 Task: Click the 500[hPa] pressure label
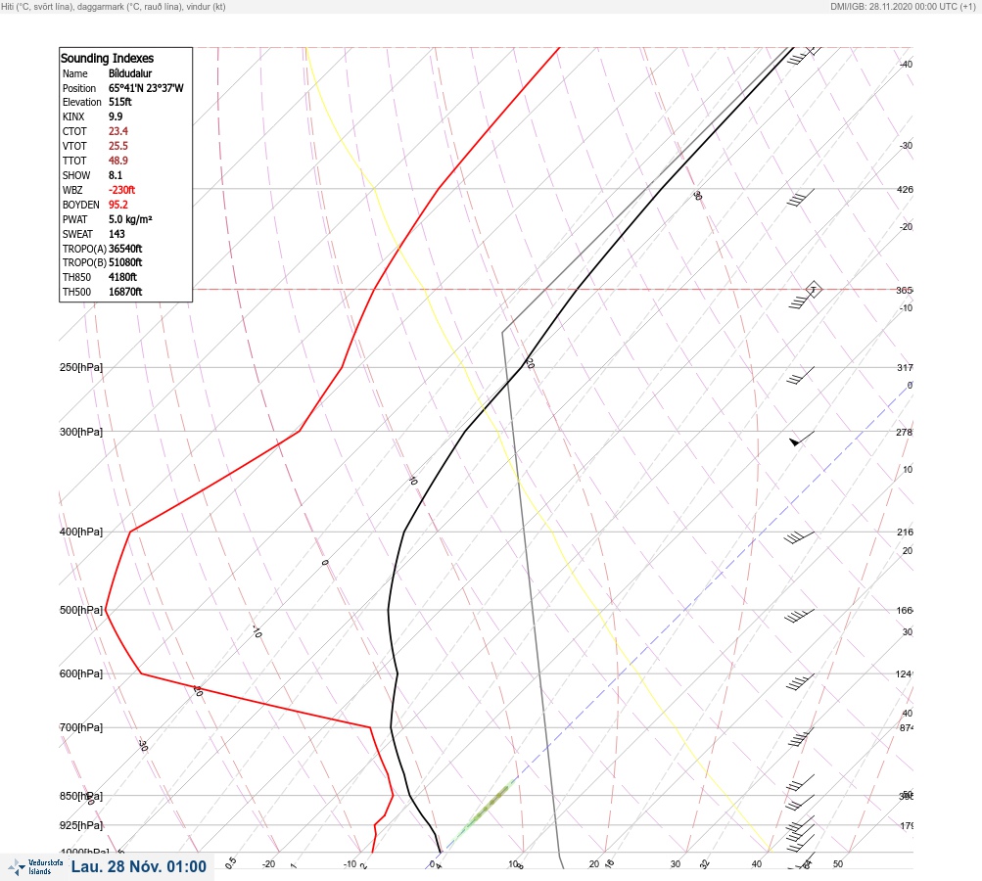tap(81, 610)
